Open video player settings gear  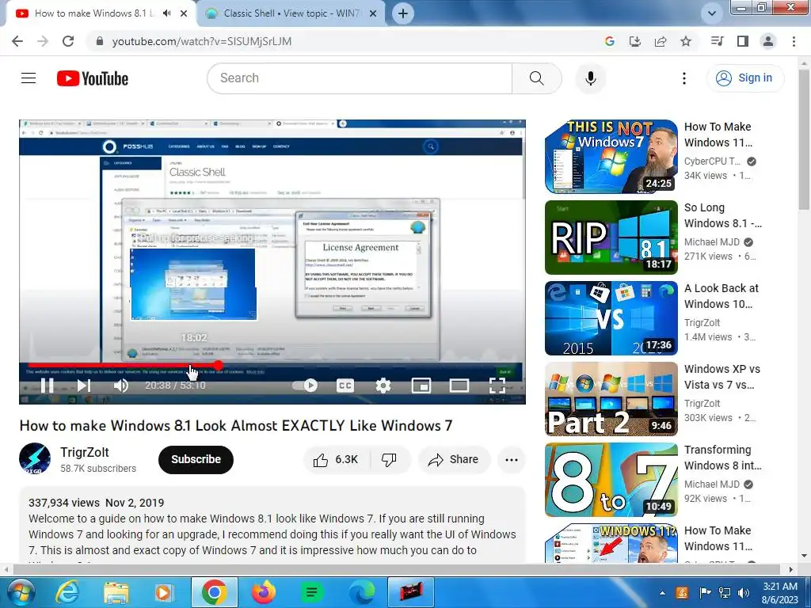383,386
